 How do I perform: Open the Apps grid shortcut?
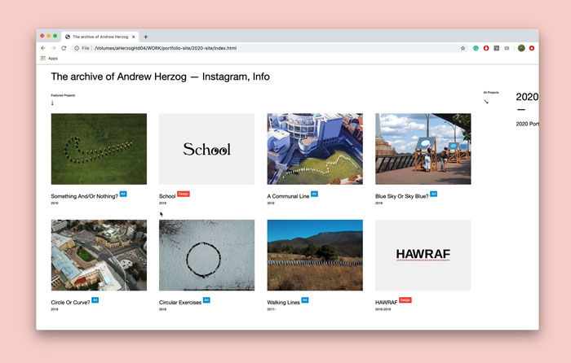(x=49, y=58)
